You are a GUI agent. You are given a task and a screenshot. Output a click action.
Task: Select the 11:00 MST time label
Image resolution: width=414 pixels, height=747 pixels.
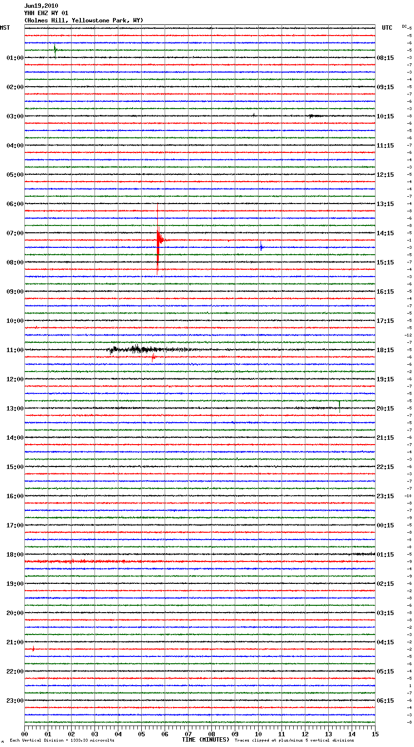tap(15, 350)
